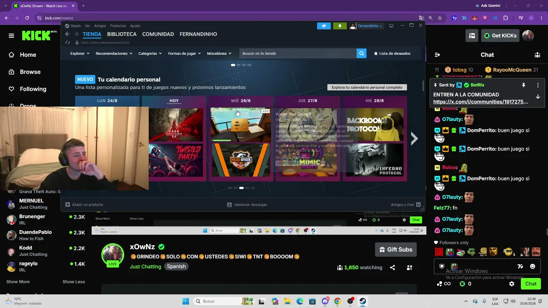Image resolution: width=548 pixels, height=308 pixels.
Task: Expand the Recomendaciones dropdown
Action: coord(114,53)
